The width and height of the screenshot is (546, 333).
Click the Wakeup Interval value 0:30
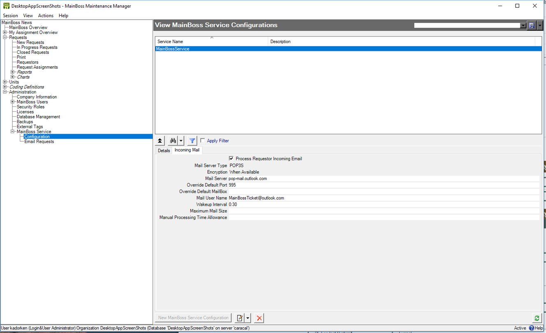tap(384, 204)
